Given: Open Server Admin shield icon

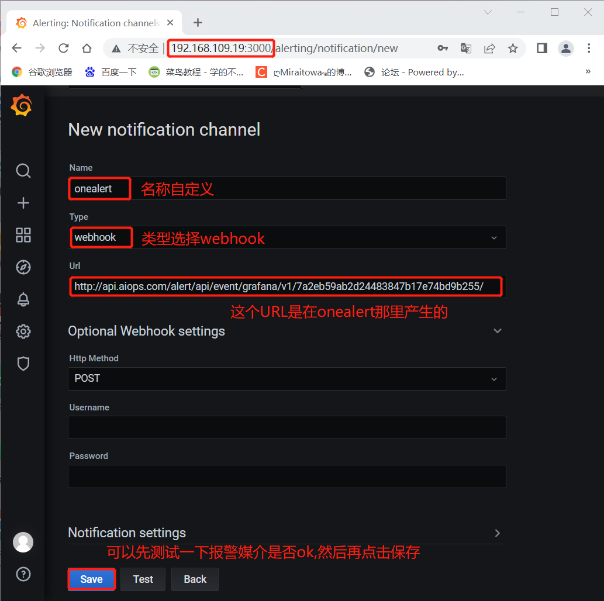Looking at the screenshot, I should (23, 363).
